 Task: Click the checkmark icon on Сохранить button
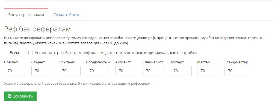[x=10, y=96]
